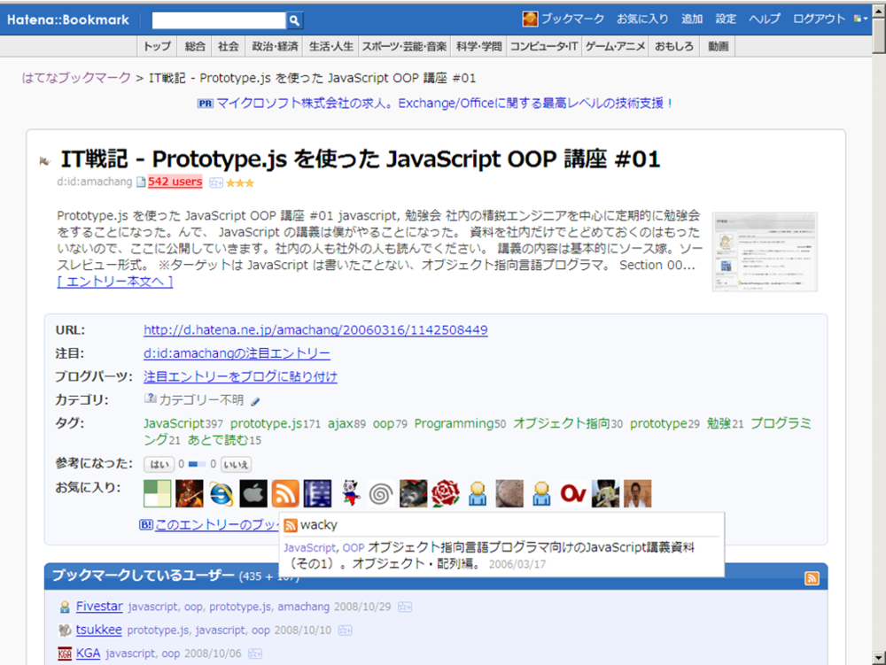
Task: Click the dog photo favorite avatar
Action: (x=414, y=493)
